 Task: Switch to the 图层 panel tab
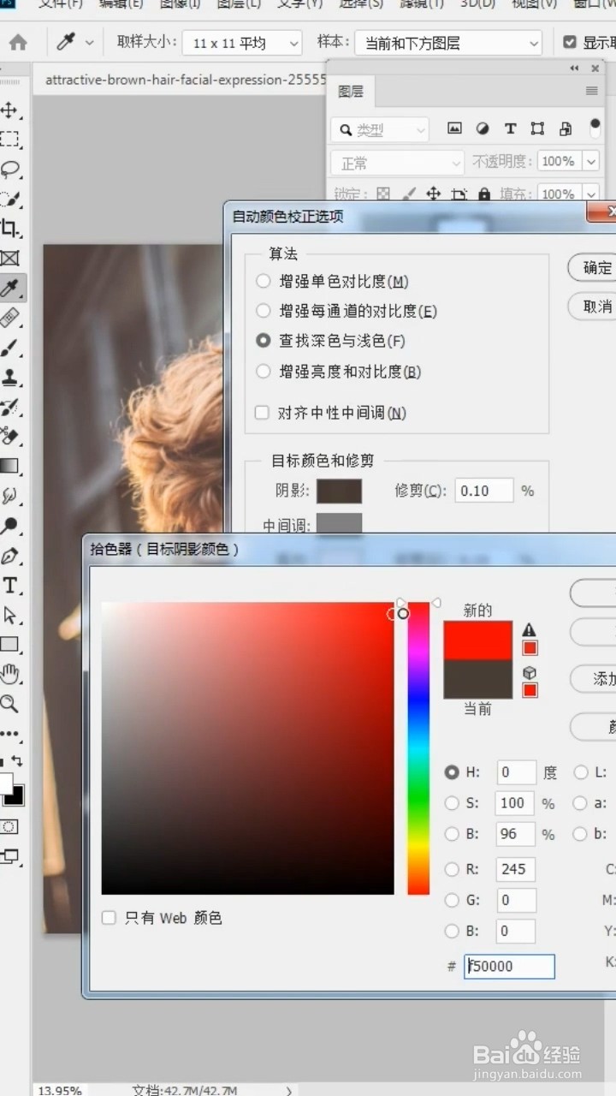click(351, 91)
